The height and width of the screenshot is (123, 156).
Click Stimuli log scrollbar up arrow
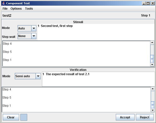(x=152, y=43)
